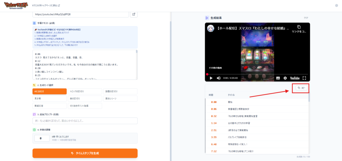
Task: Open the video URL external link icon
Action: click(134, 14)
